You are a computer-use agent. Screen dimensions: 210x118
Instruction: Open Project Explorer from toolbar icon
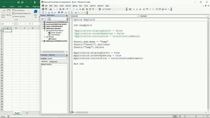pyautogui.click(x=87, y=9)
